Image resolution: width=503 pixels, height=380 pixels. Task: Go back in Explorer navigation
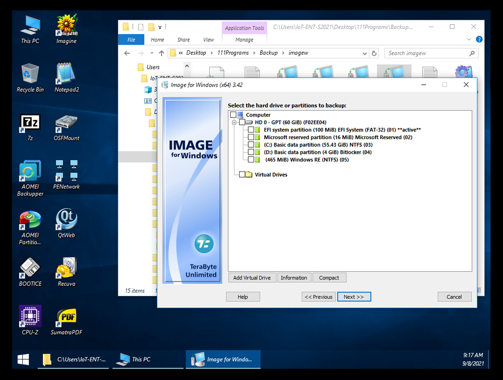(127, 53)
